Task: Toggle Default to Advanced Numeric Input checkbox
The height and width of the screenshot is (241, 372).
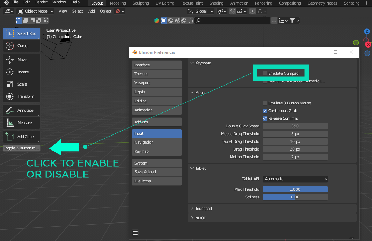Action: pos(265,82)
